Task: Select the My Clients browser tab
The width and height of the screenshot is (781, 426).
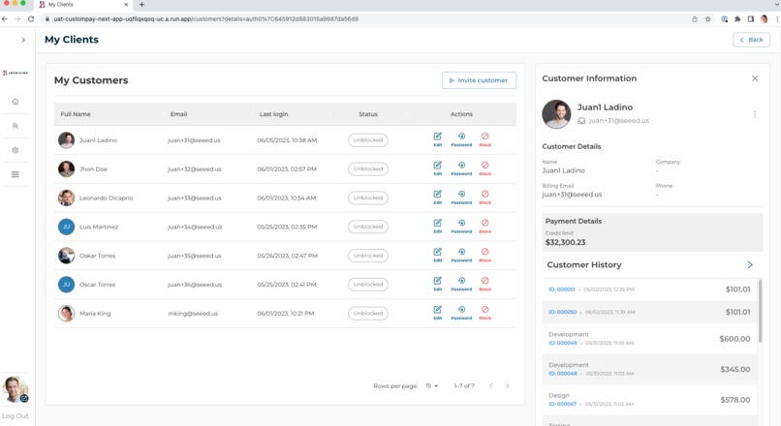Action: click(82, 5)
